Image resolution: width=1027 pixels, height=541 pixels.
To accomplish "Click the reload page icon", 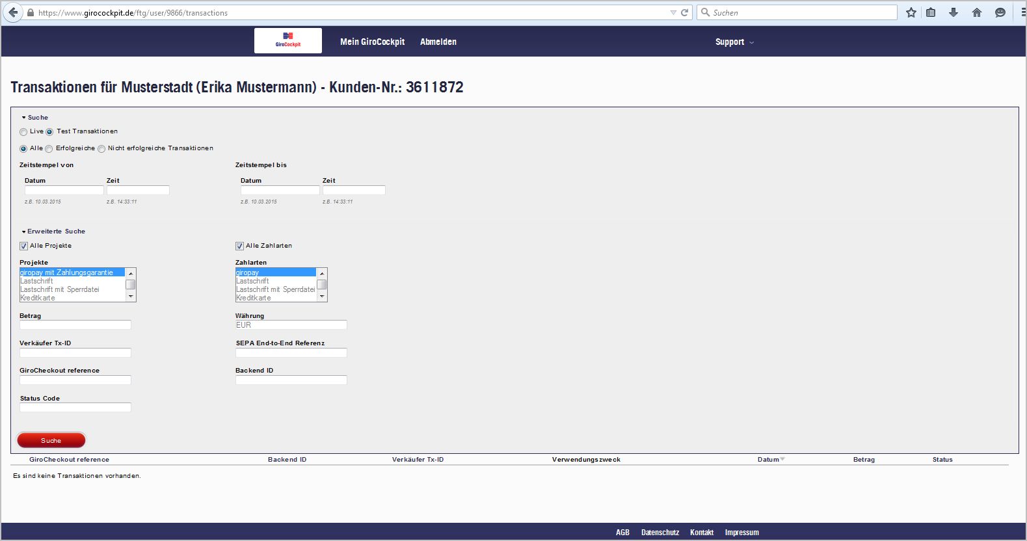I will tap(685, 12).
